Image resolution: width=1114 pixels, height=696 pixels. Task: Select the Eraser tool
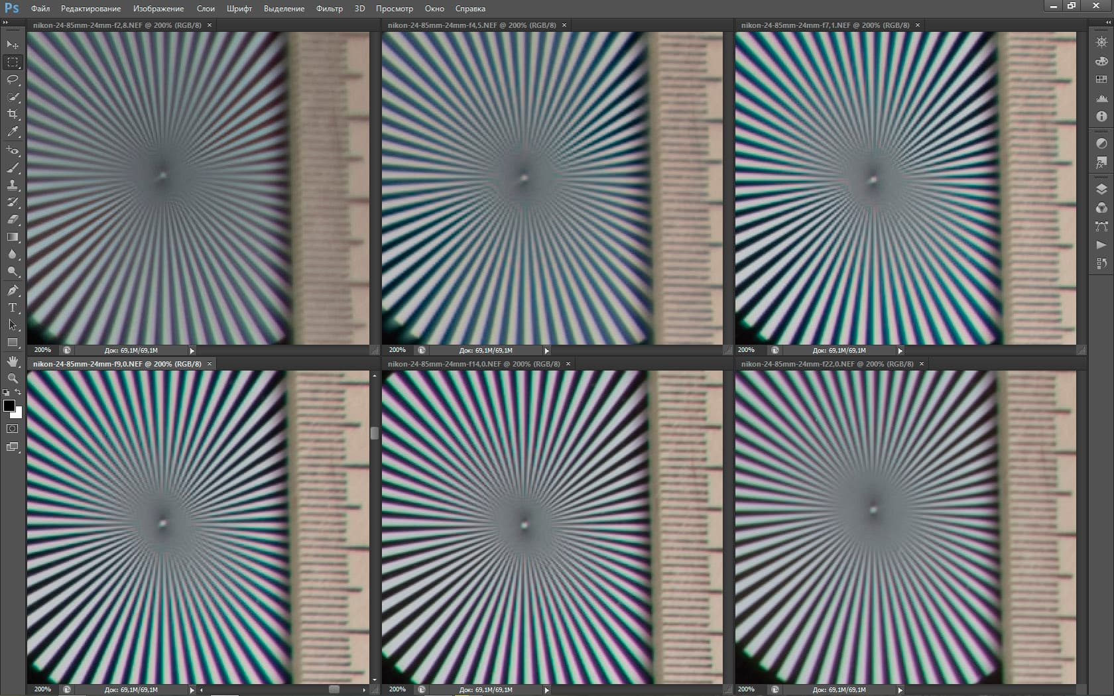click(13, 219)
